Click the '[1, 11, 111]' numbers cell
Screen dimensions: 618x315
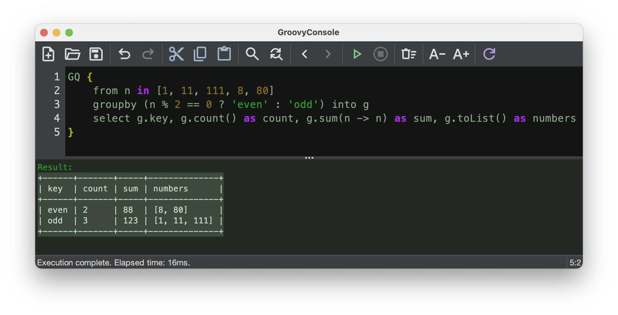(x=183, y=221)
